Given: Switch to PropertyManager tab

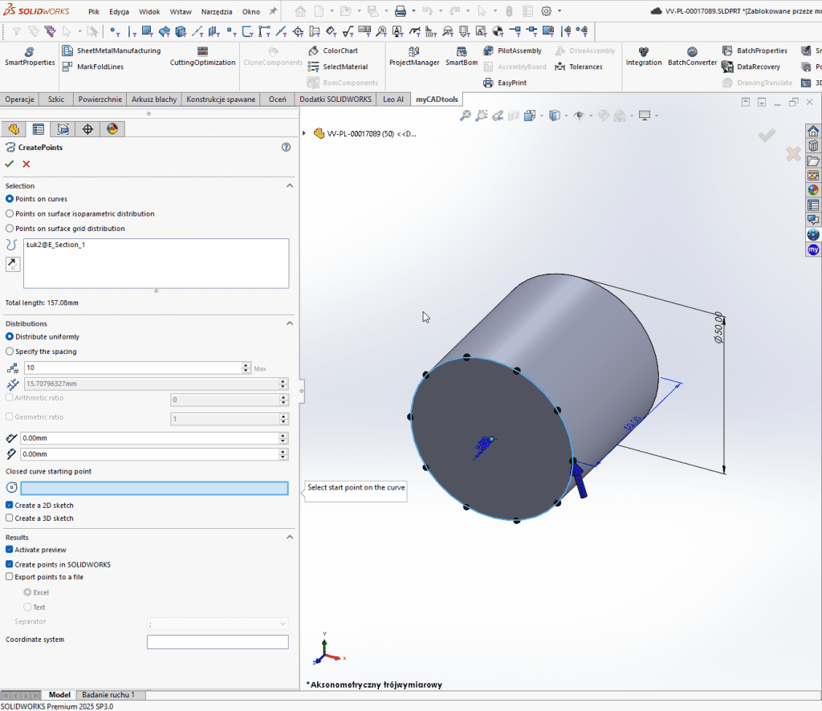Looking at the screenshot, I should 39,129.
